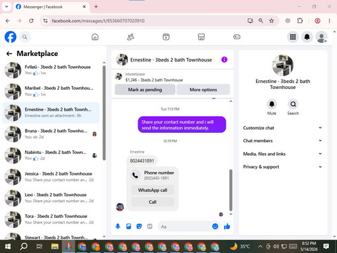Go back with browser back arrow
Screen dimensions: 337x253
pyautogui.click(x=7, y=21)
